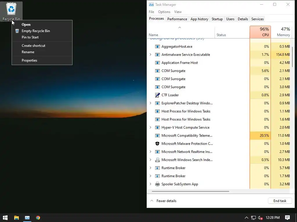Launch Google Chrome from the taskbar
Screen dimensions: 297x222
point(38,218)
